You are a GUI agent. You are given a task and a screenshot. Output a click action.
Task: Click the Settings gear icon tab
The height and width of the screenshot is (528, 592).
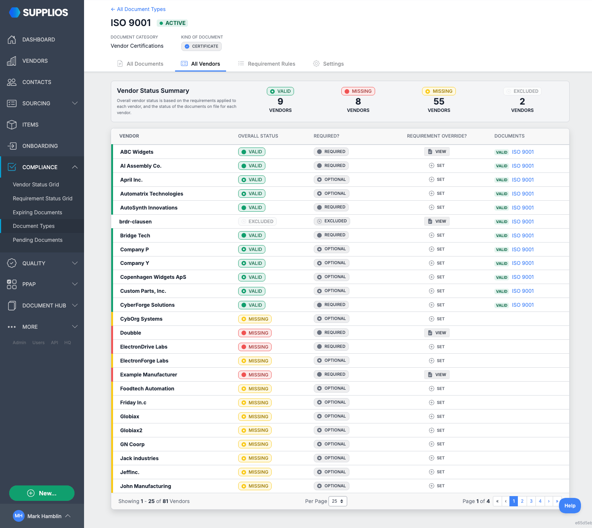316,64
